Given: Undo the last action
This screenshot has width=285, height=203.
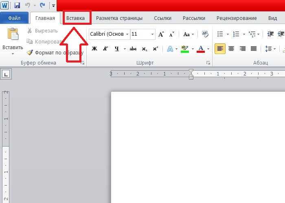Looking at the screenshot, I should pyautogui.click(x=28, y=5).
